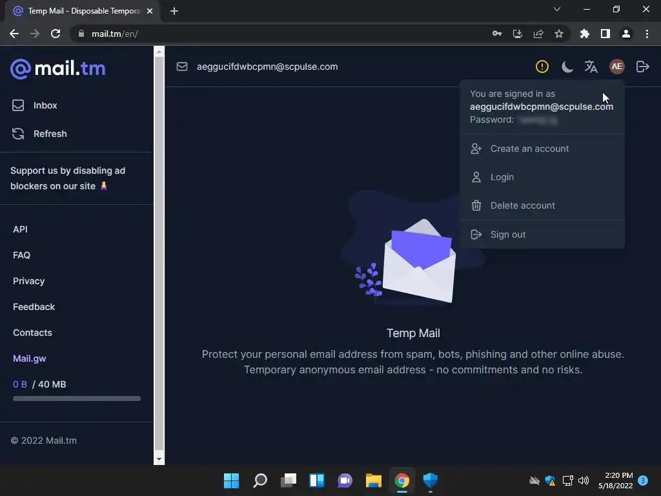Visit the Mail.gw link
The image size is (661, 496).
pos(30,358)
